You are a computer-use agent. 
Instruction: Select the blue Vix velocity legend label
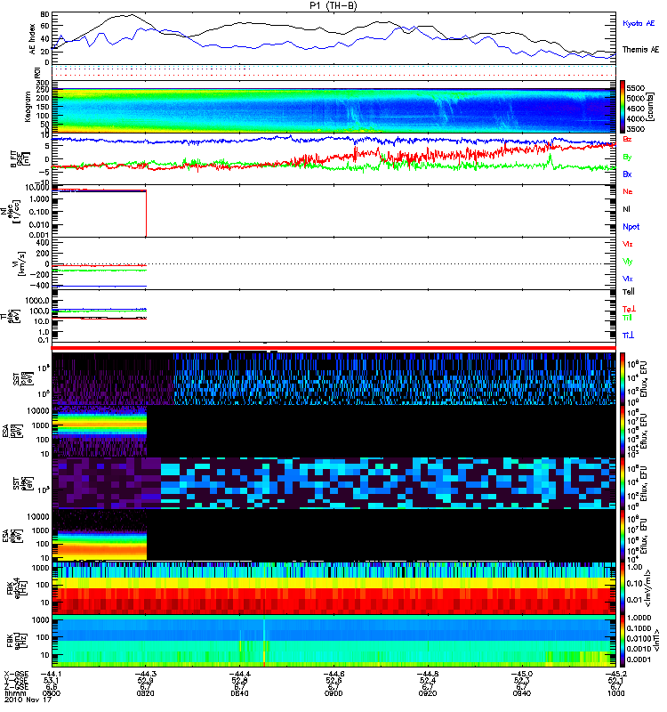[x=628, y=279]
